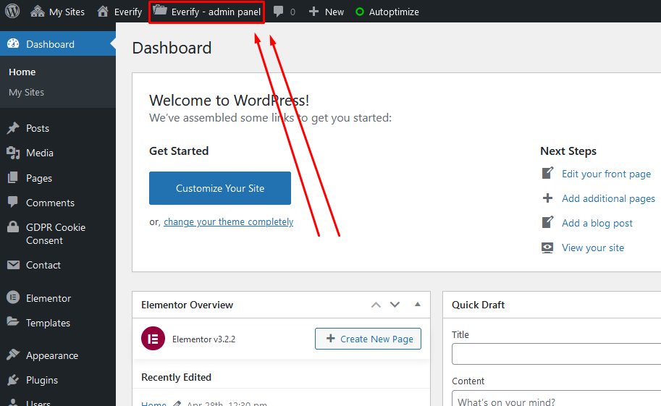The width and height of the screenshot is (661, 406).
Task: Click the Appearance brush icon
Action: click(x=13, y=355)
